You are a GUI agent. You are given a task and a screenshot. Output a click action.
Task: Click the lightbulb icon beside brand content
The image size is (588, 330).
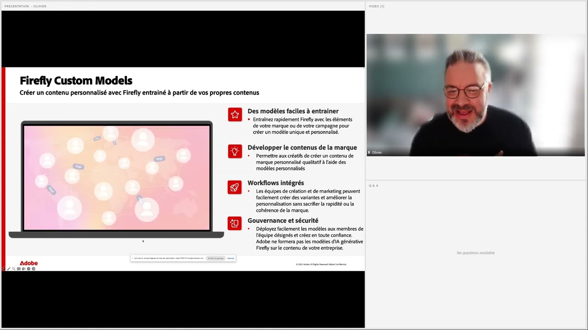tap(235, 151)
